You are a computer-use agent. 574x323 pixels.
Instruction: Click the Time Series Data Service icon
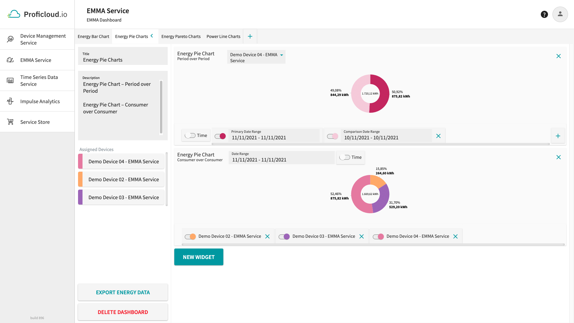pyautogui.click(x=10, y=80)
